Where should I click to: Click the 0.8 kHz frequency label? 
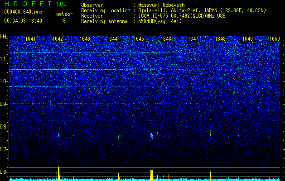click(x=4, y=127)
